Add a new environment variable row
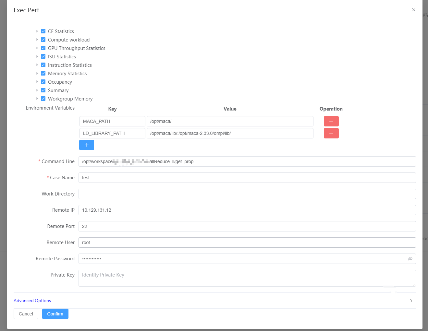Viewport: 428px width, 331px height. (x=86, y=145)
